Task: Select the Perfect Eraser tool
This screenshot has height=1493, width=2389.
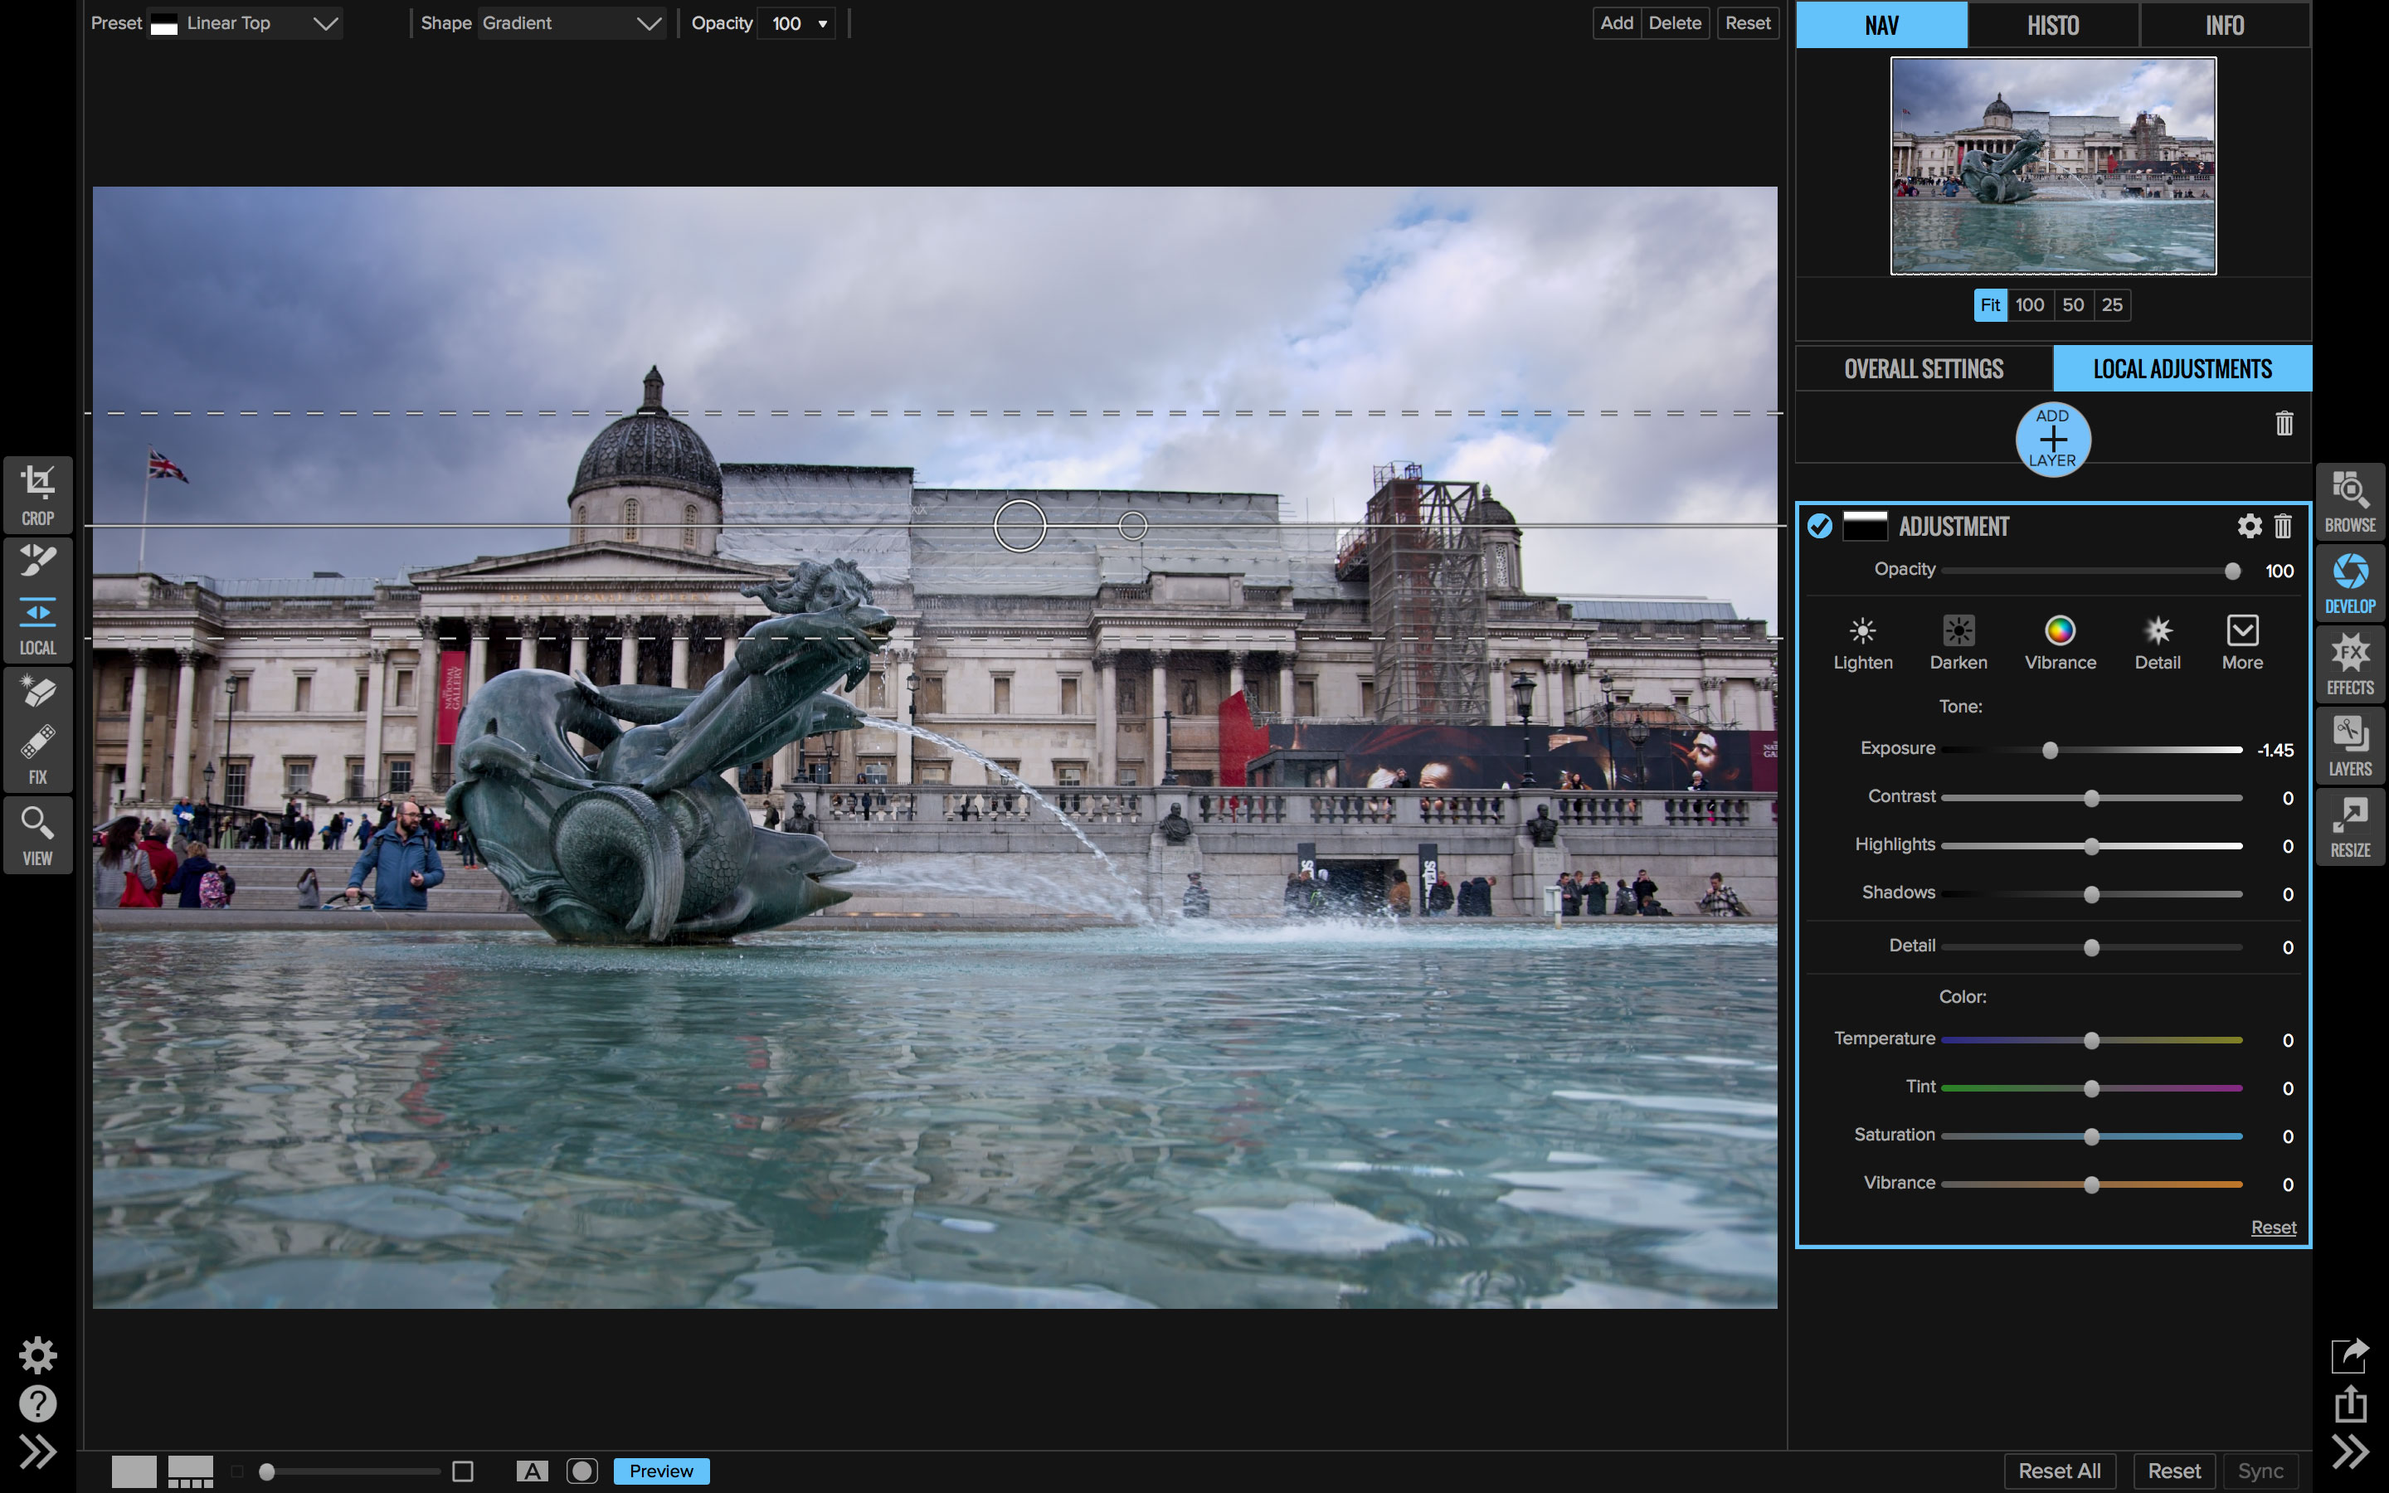Action: (37, 693)
